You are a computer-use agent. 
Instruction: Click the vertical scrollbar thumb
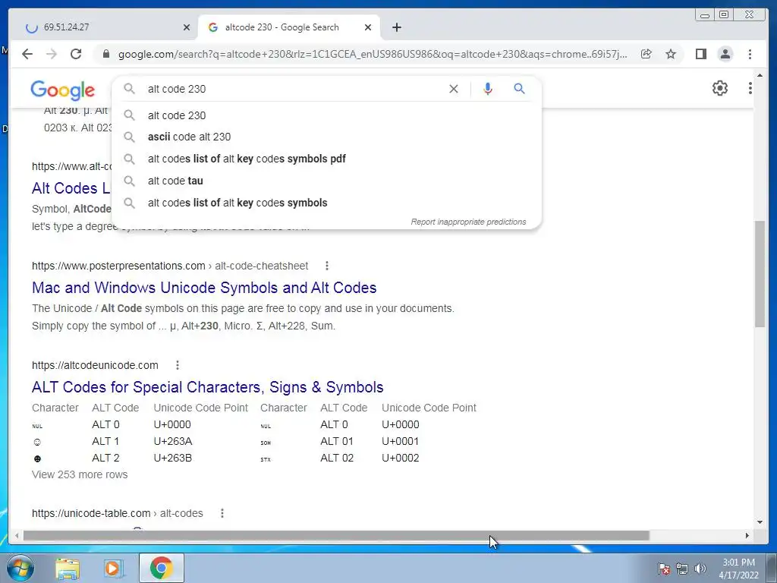[x=760, y=273]
